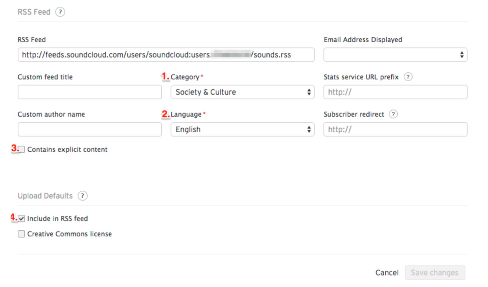
Task: Click the Stats service URL prefix input
Action: 395,92
